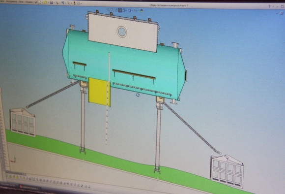Click the Zoom to Fit magnifier icon
285x194 pixels.
click(108, 10)
